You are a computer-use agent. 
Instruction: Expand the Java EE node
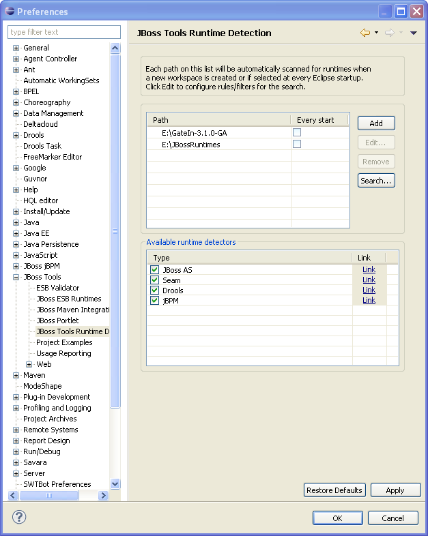16,233
